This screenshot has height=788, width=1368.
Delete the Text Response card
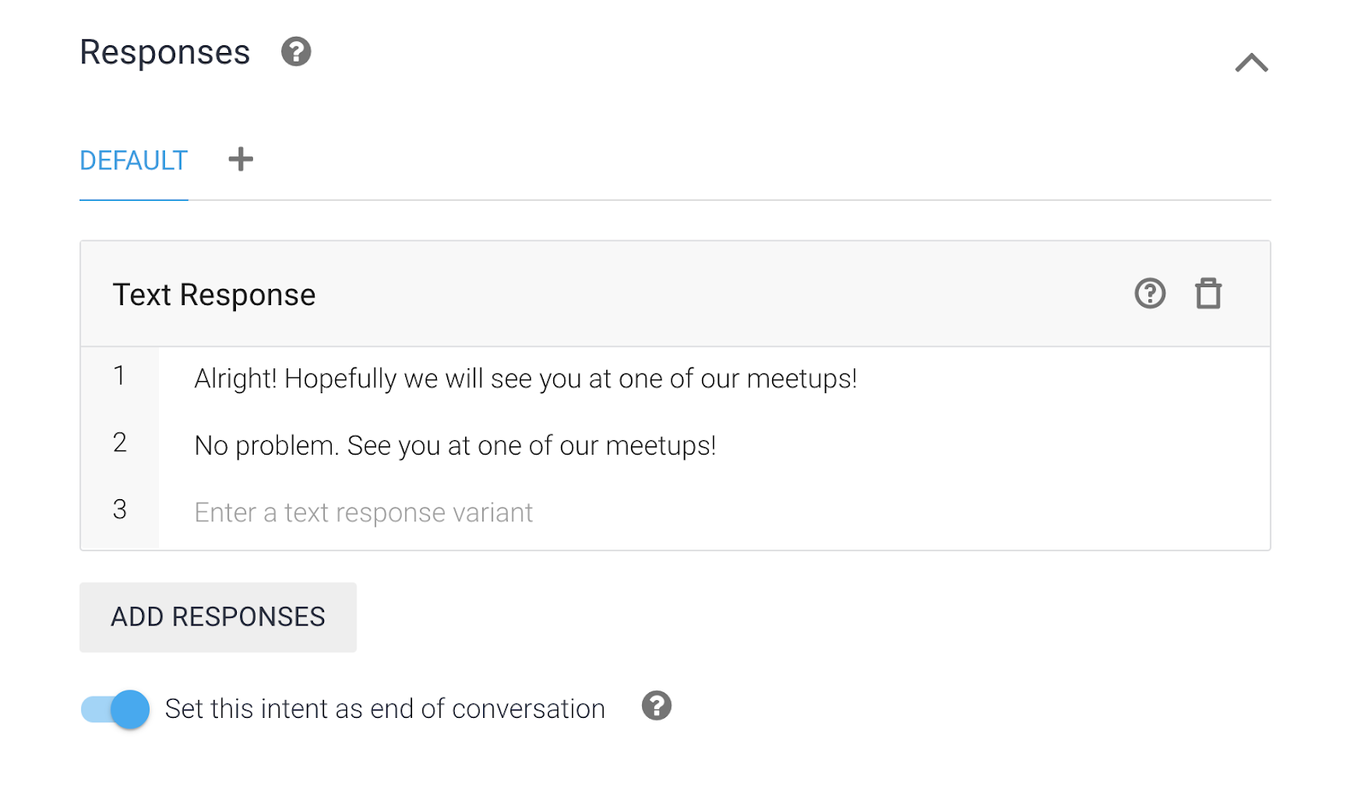click(1208, 293)
